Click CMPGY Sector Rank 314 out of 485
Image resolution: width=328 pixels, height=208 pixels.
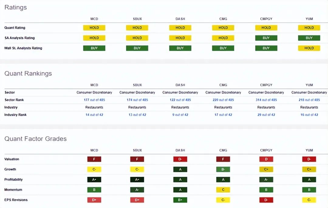[266, 100]
